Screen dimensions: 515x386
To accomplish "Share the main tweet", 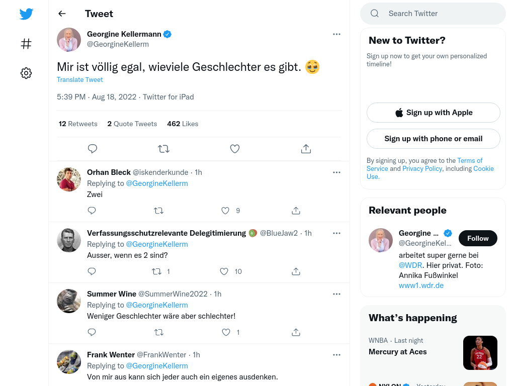I will pos(306,149).
